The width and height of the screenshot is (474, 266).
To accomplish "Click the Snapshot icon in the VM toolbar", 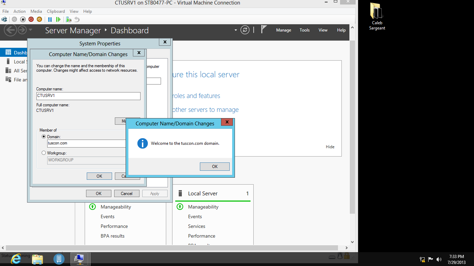I will 69,19.
